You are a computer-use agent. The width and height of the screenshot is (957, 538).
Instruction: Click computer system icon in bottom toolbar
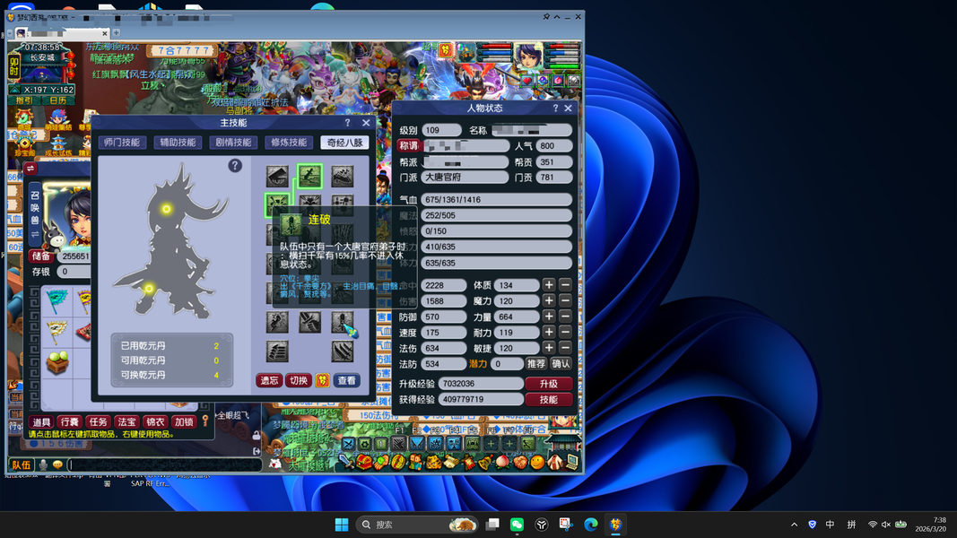pos(572,463)
